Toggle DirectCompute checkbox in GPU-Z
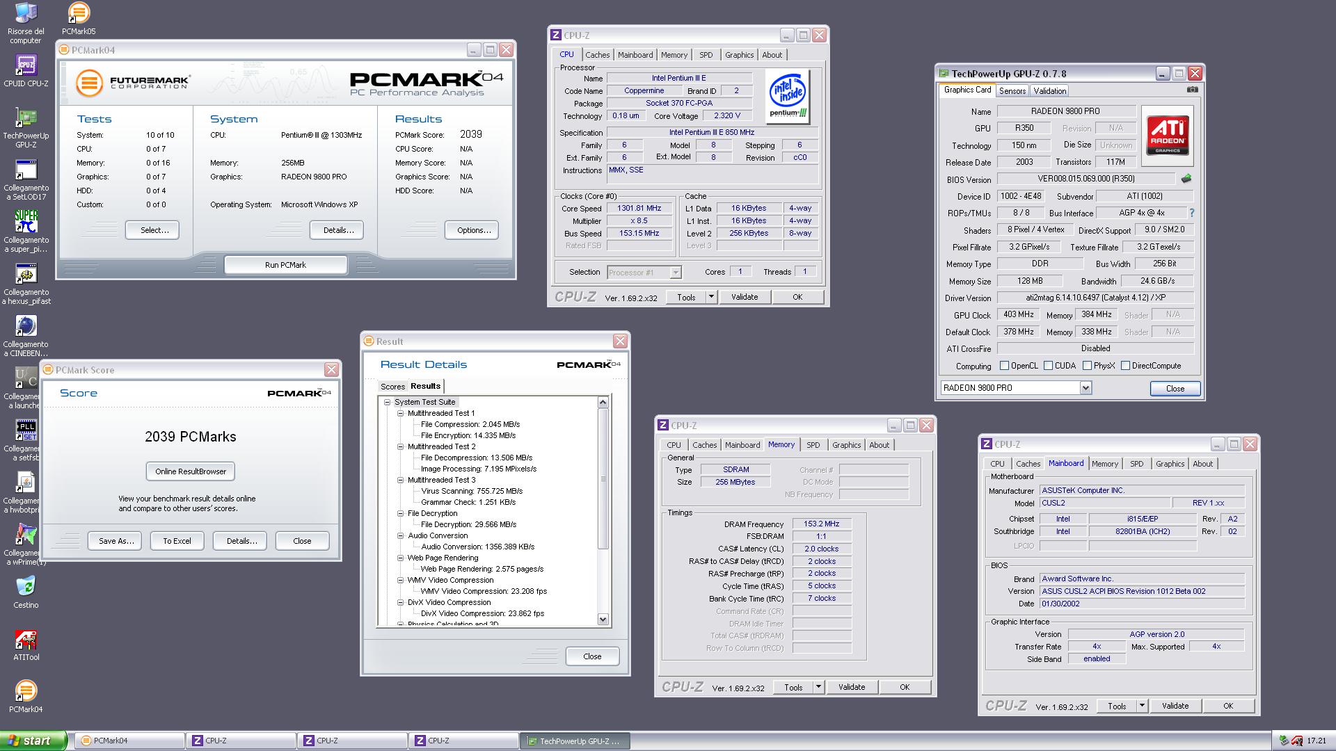1336x751 pixels. (1125, 366)
